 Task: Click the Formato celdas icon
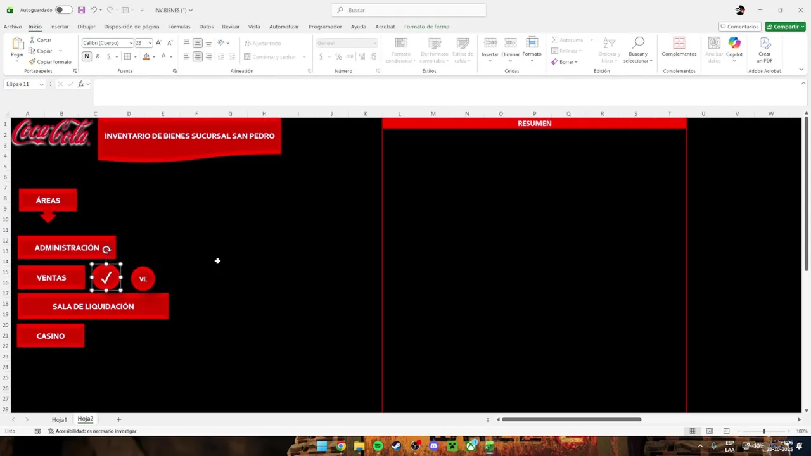(532, 47)
